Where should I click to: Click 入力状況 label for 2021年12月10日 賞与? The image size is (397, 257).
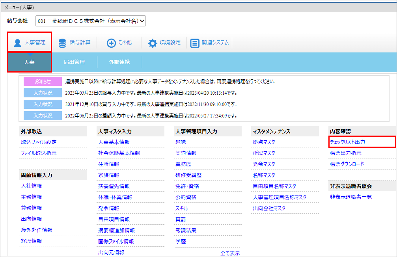[43, 104]
